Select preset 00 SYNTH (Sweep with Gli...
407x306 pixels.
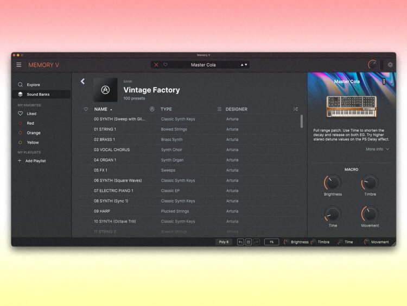(189, 119)
